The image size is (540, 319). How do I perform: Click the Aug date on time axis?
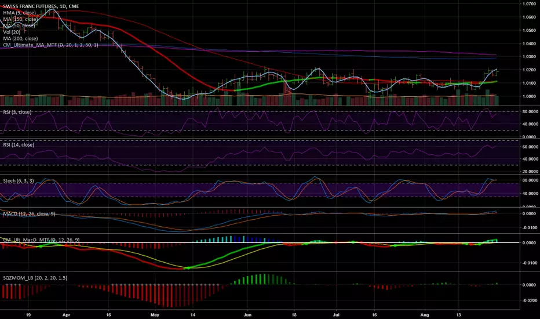pos(425,315)
